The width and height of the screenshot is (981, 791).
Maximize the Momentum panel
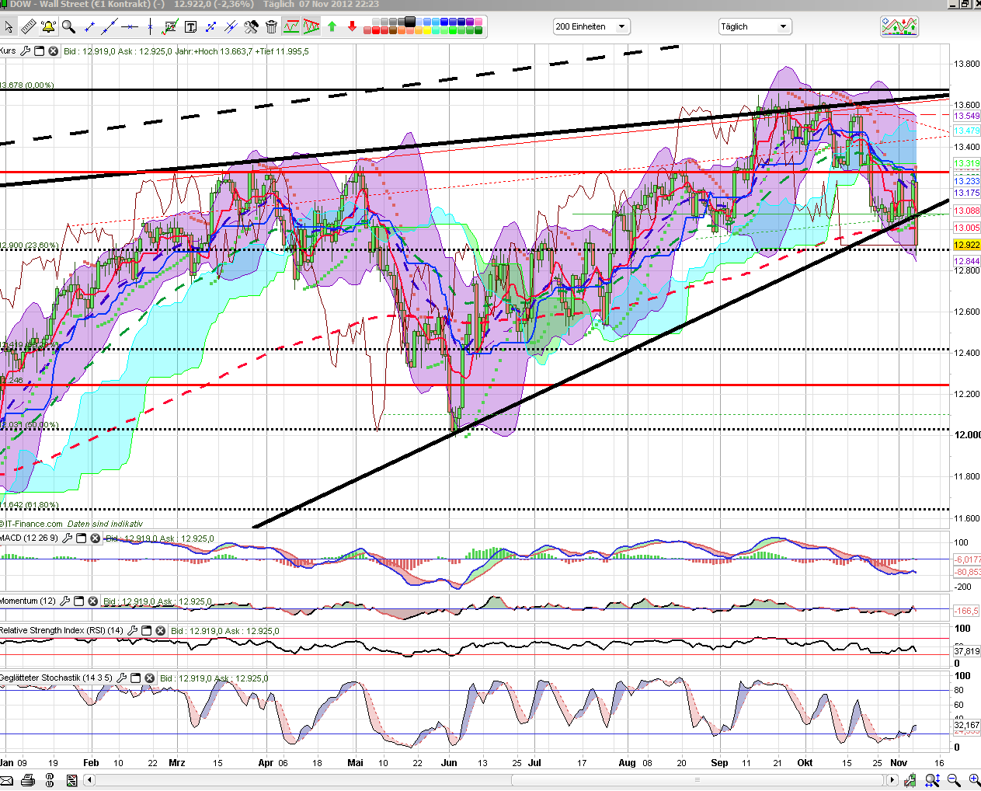(x=78, y=601)
